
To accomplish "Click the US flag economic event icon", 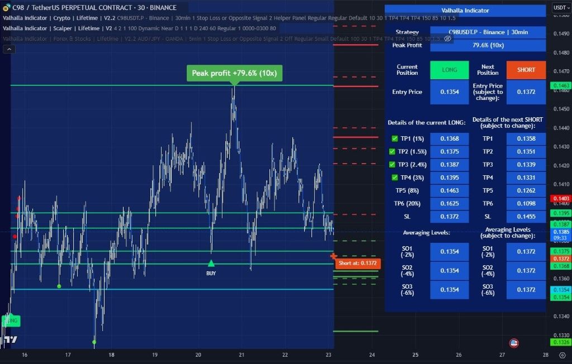I will click(x=514, y=343).
